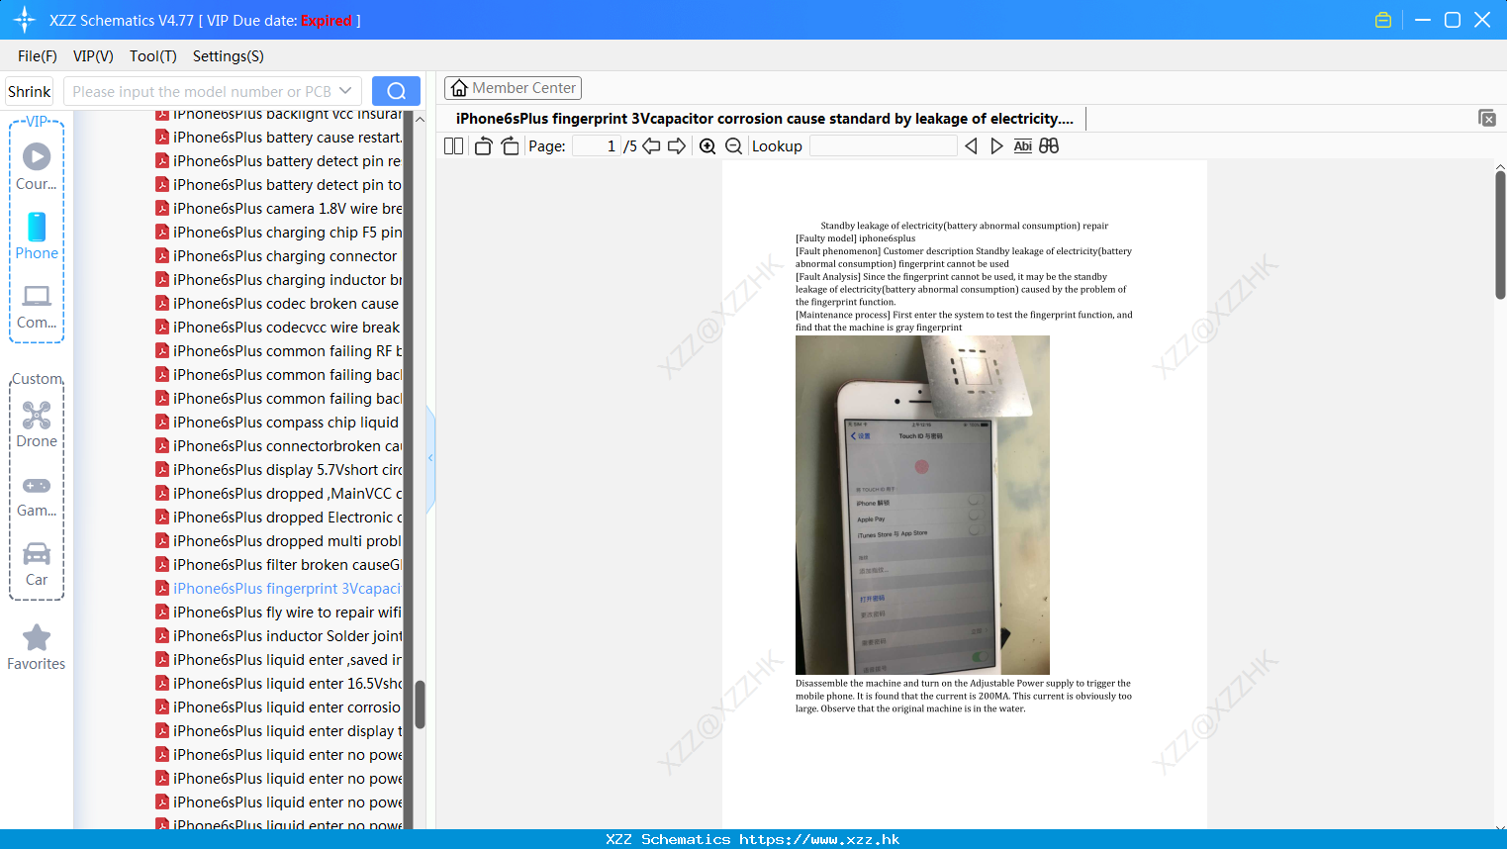
Task: Open iPhone6sPlus camera 1.8V wire break
Action: coord(279,209)
